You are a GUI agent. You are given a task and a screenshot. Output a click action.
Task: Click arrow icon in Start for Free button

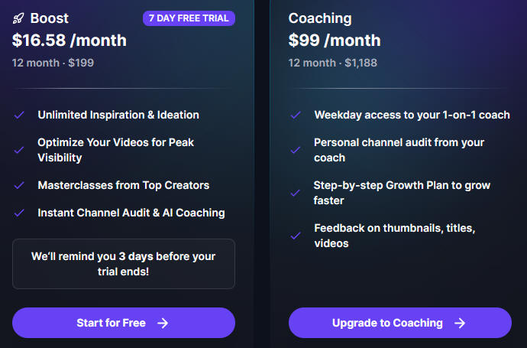pos(163,323)
